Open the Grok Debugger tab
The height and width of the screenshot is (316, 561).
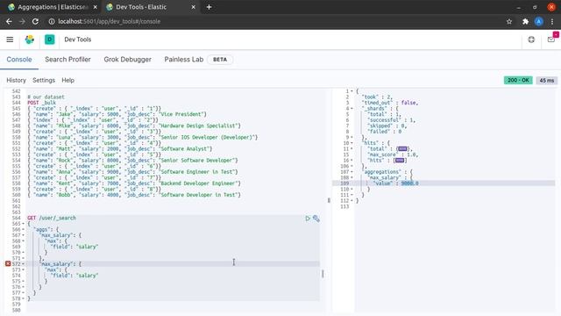coord(127,60)
